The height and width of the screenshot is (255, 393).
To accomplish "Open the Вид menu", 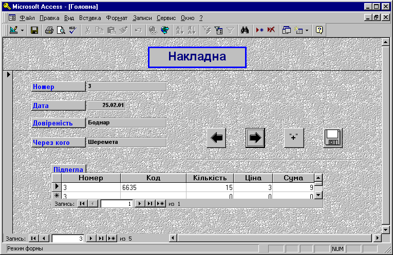I will [69, 18].
